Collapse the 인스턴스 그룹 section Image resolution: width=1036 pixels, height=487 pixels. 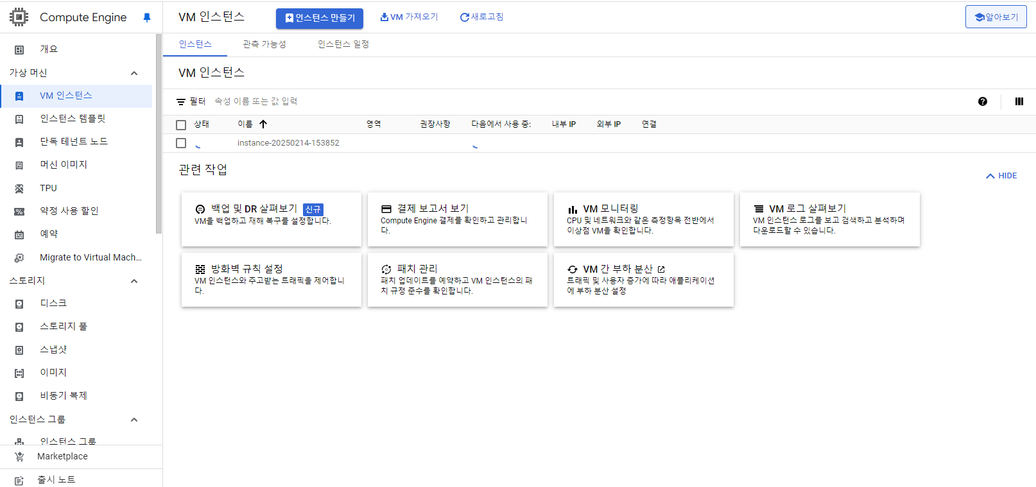[134, 420]
